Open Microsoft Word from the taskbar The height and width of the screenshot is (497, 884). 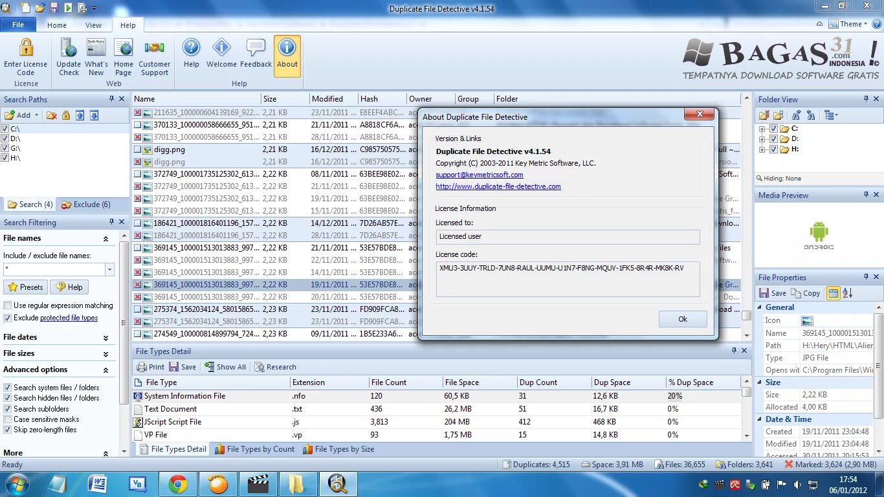point(98,484)
